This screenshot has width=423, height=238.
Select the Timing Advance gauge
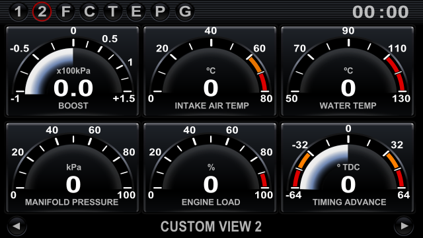tap(348, 167)
